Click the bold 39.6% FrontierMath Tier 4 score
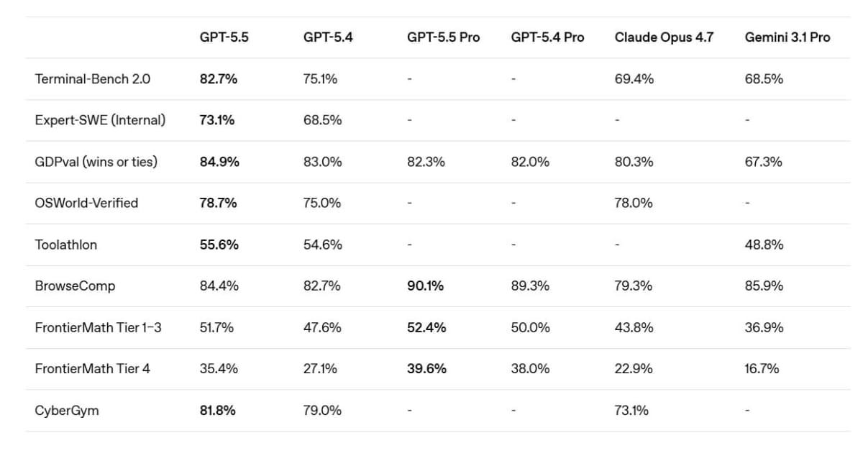 426,368
